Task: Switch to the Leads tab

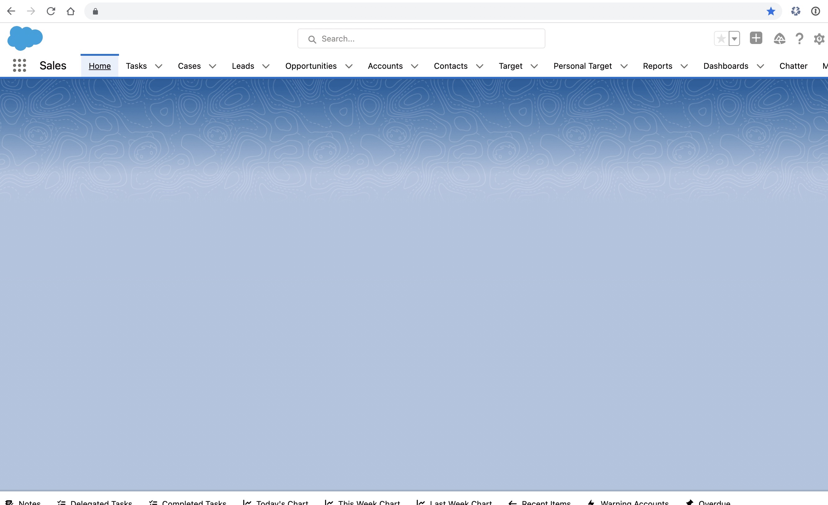Action: tap(243, 66)
